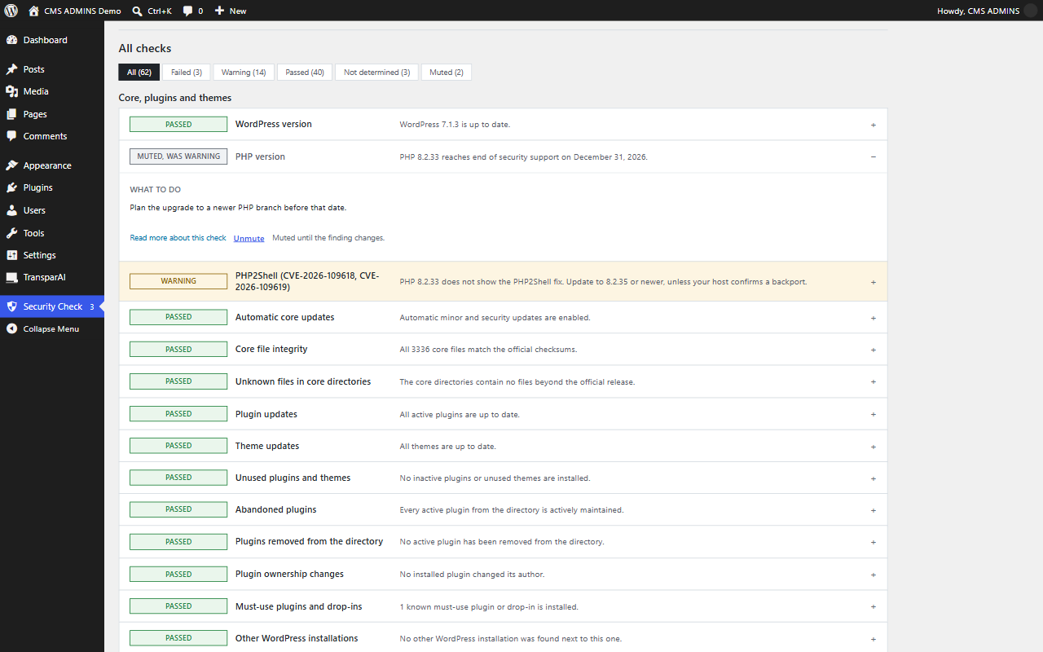Collapse the sidebar using Collapse Menu arrow
Image resolution: width=1043 pixels, height=652 pixels.
[x=11, y=329]
